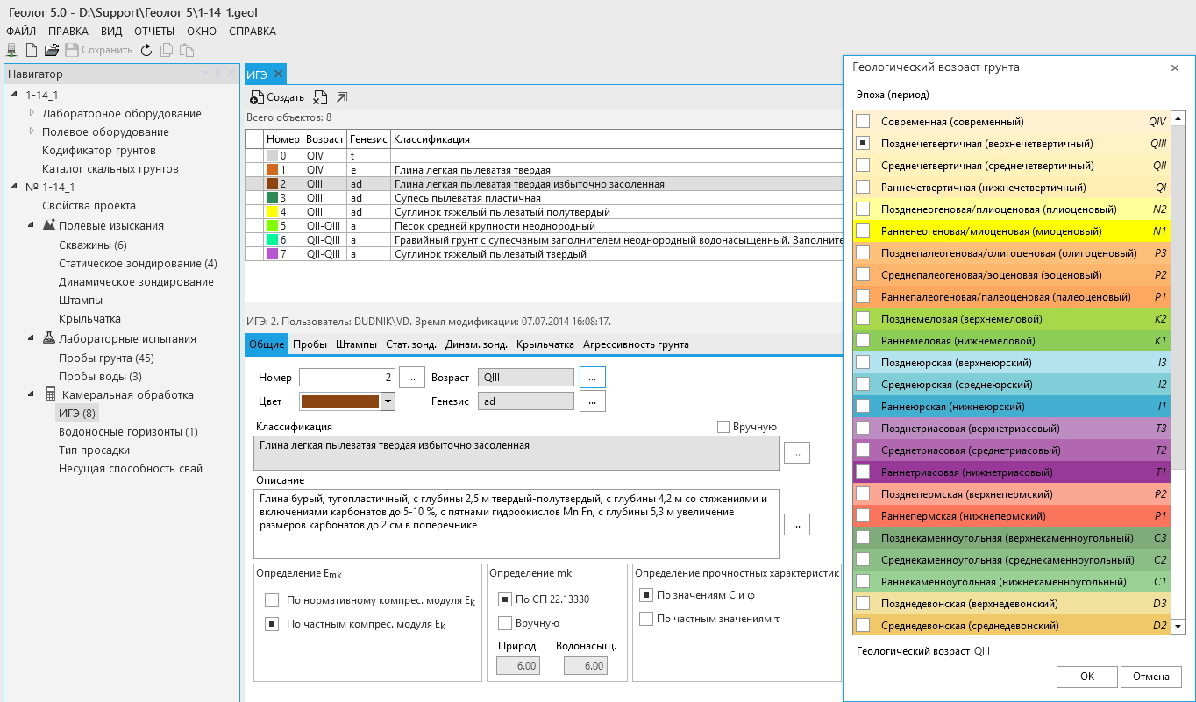Open the ОТЧЕТЫ menu
This screenshot has height=702, width=1196.
[154, 31]
